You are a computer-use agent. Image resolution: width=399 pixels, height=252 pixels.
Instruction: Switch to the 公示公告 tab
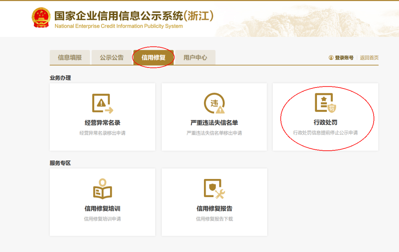[x=112, y=58]
